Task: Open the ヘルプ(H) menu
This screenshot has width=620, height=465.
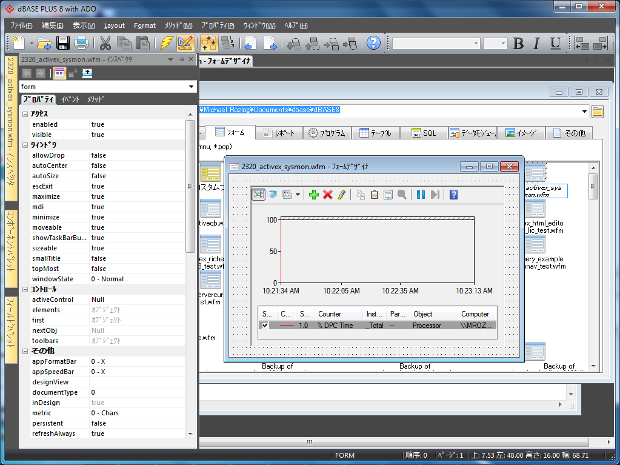Action: pyautogui.click(x=296, y=25)
